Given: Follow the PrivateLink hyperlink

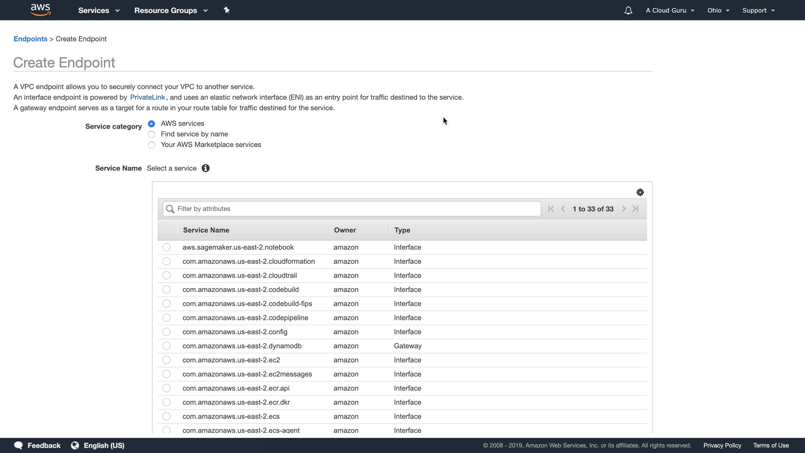Looking at the screenshot, I should [147, 97].
